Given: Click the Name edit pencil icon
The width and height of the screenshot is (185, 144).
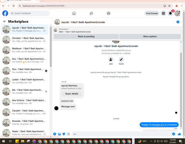Looking at the screenshot, I should tap(121, 60).
